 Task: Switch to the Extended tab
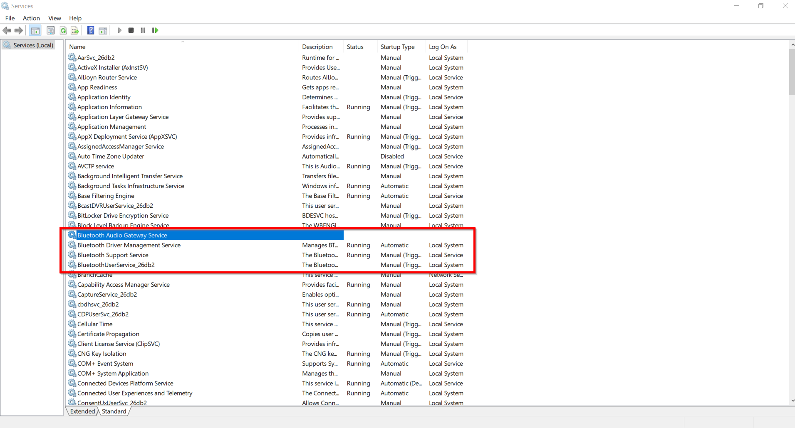click(82, 411)
